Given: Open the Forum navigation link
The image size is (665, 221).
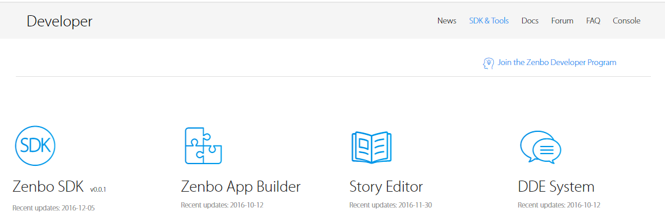Looking at the screenshot, I should pyautogui.click(x=562, y=21).
